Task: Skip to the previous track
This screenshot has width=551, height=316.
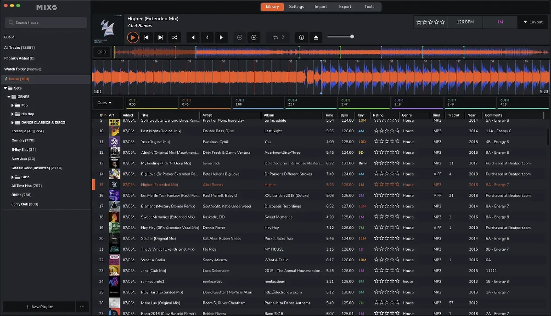Action: coord(146,38)
